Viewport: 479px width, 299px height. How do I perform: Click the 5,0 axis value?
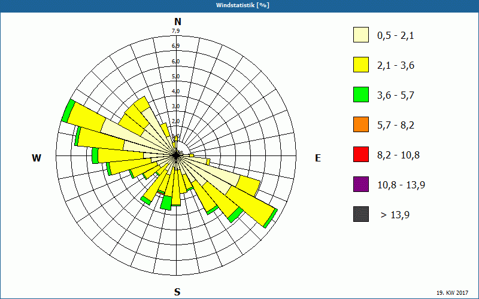[x=175, y=77]
